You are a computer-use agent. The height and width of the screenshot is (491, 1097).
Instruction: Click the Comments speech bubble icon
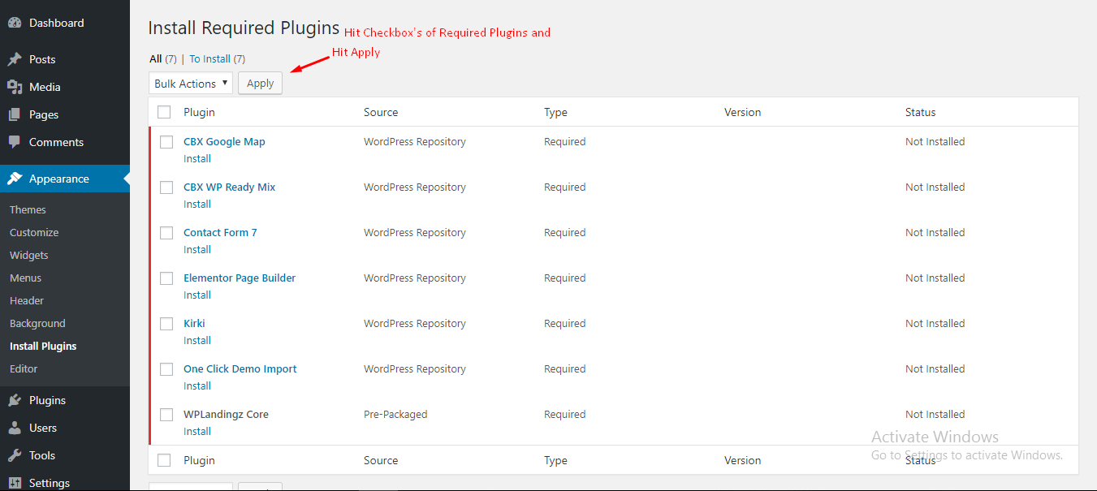coord(15,142)
